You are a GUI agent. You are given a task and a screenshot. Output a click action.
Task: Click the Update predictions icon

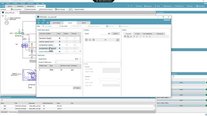tap(89, 26)
